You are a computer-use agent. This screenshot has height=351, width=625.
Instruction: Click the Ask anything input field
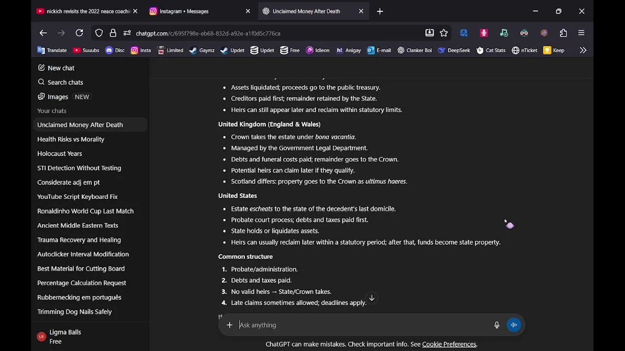point(361,325)
